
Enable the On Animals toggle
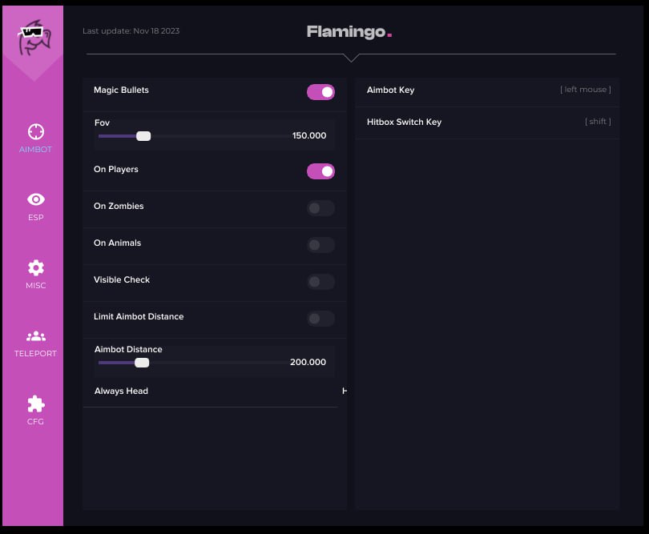(320, 245)
